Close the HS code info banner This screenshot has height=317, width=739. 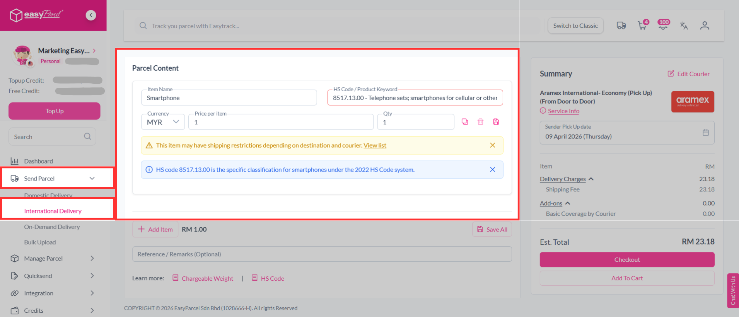point(492,170)
